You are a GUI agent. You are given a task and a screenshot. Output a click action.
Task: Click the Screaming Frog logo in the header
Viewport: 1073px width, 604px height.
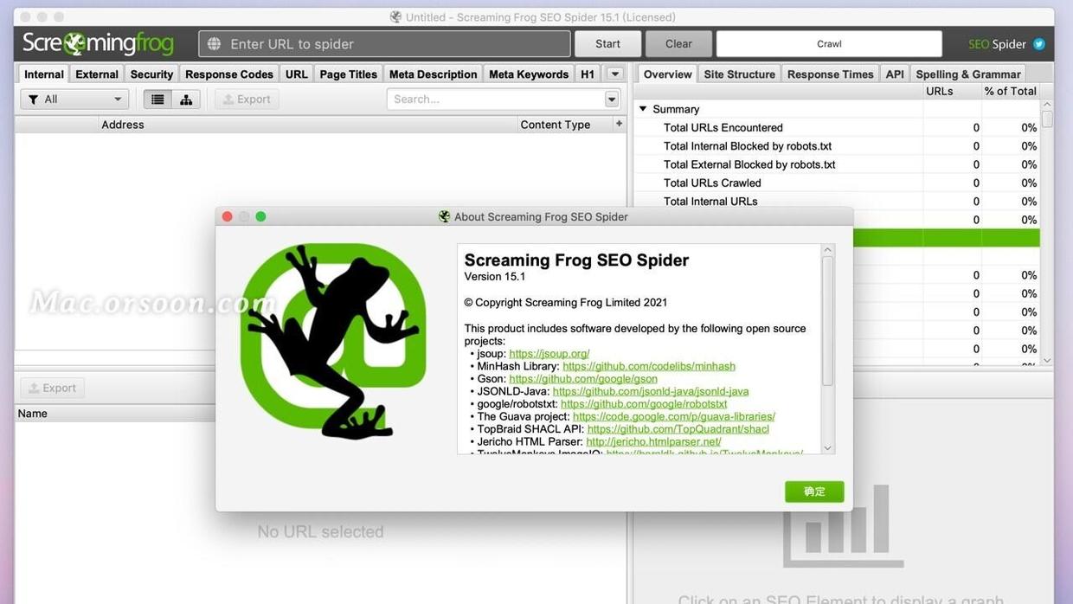(x=99, y=43)
